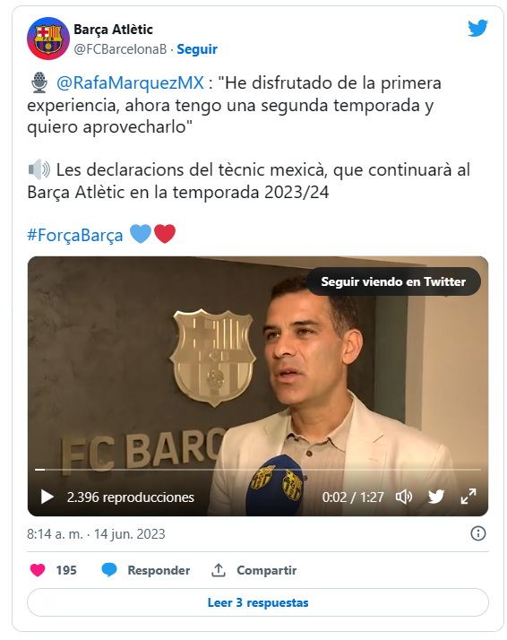Like the tweet with the heart icon
507x640 pixels.
38,570
